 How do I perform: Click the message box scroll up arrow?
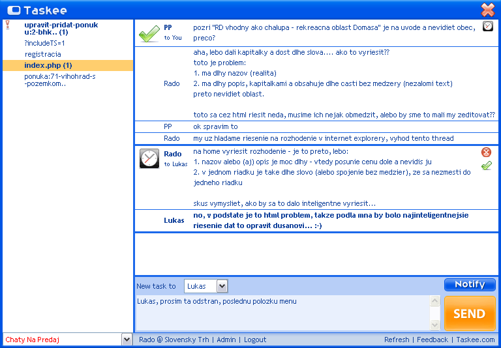(434, 300)
